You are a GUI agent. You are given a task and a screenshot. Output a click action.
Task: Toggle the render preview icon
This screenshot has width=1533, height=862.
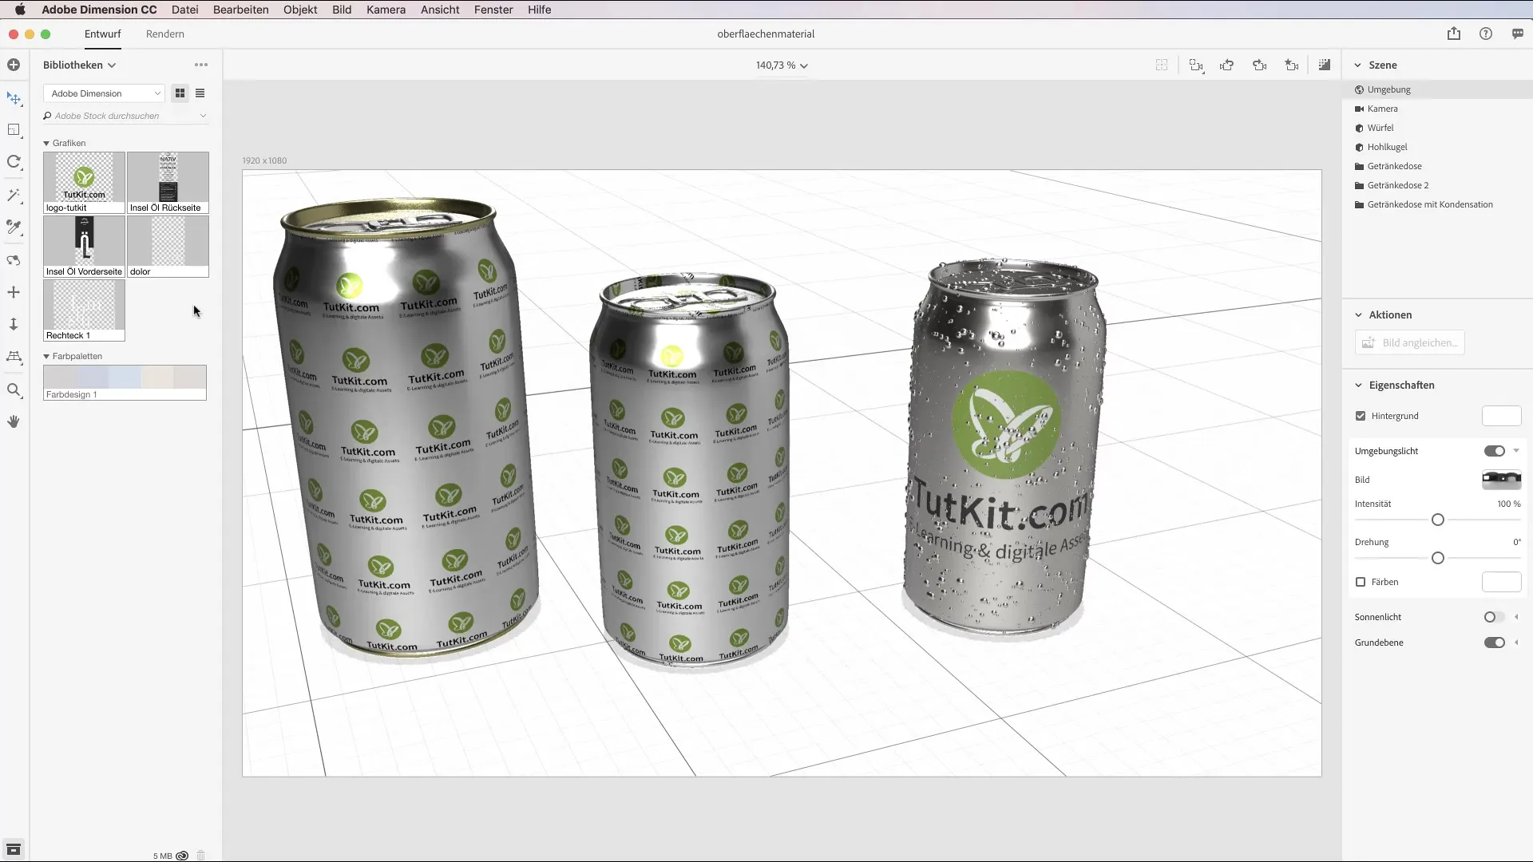pos(1325,65)
